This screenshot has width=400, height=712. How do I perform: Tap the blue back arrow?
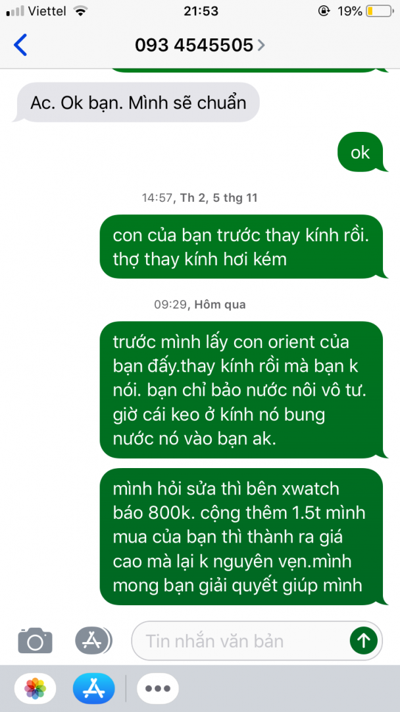click(20, 45)
